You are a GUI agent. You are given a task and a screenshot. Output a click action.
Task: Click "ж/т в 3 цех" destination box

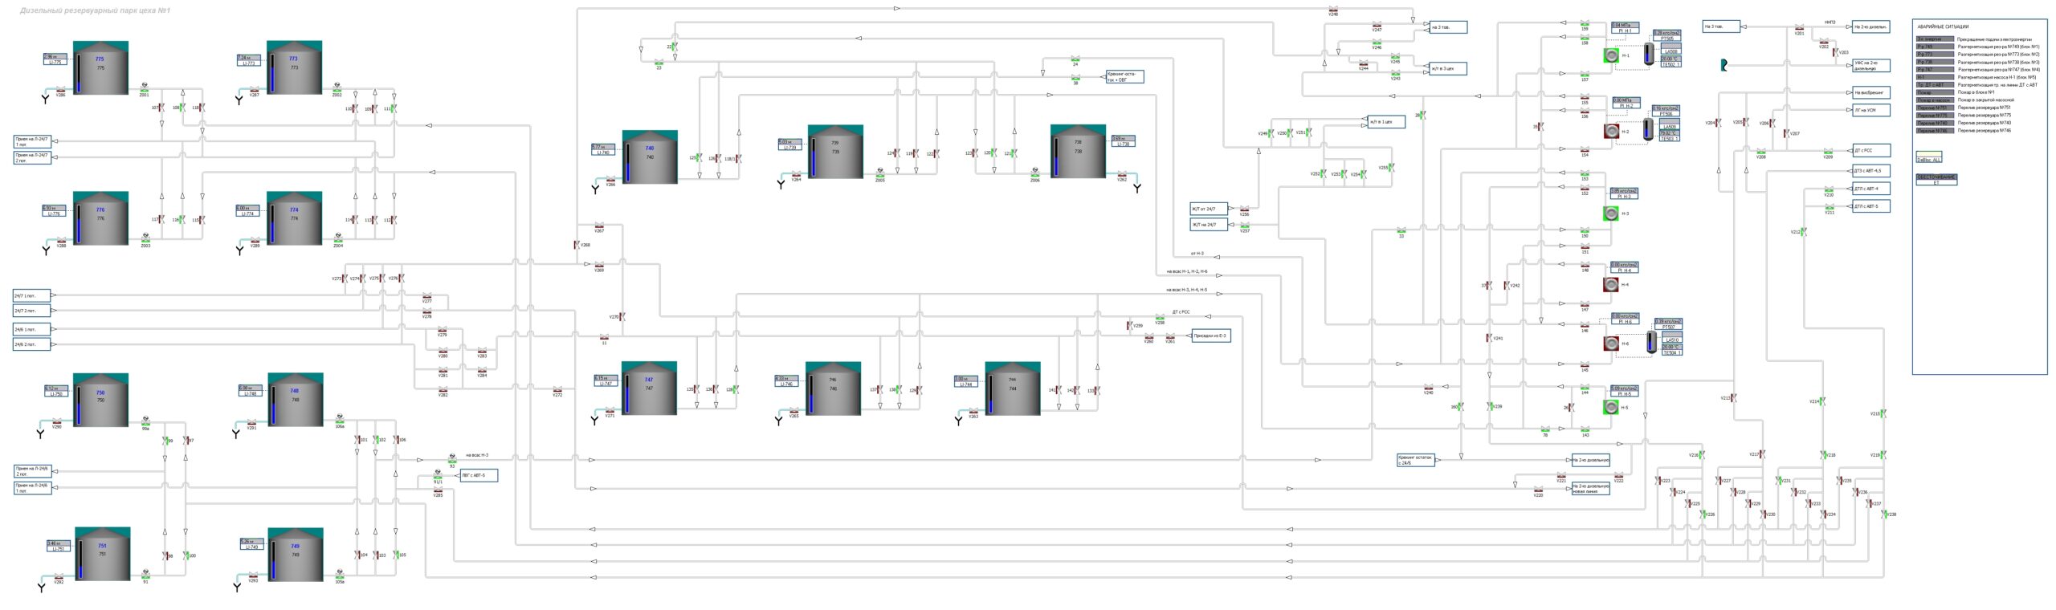click(1448, 68)
